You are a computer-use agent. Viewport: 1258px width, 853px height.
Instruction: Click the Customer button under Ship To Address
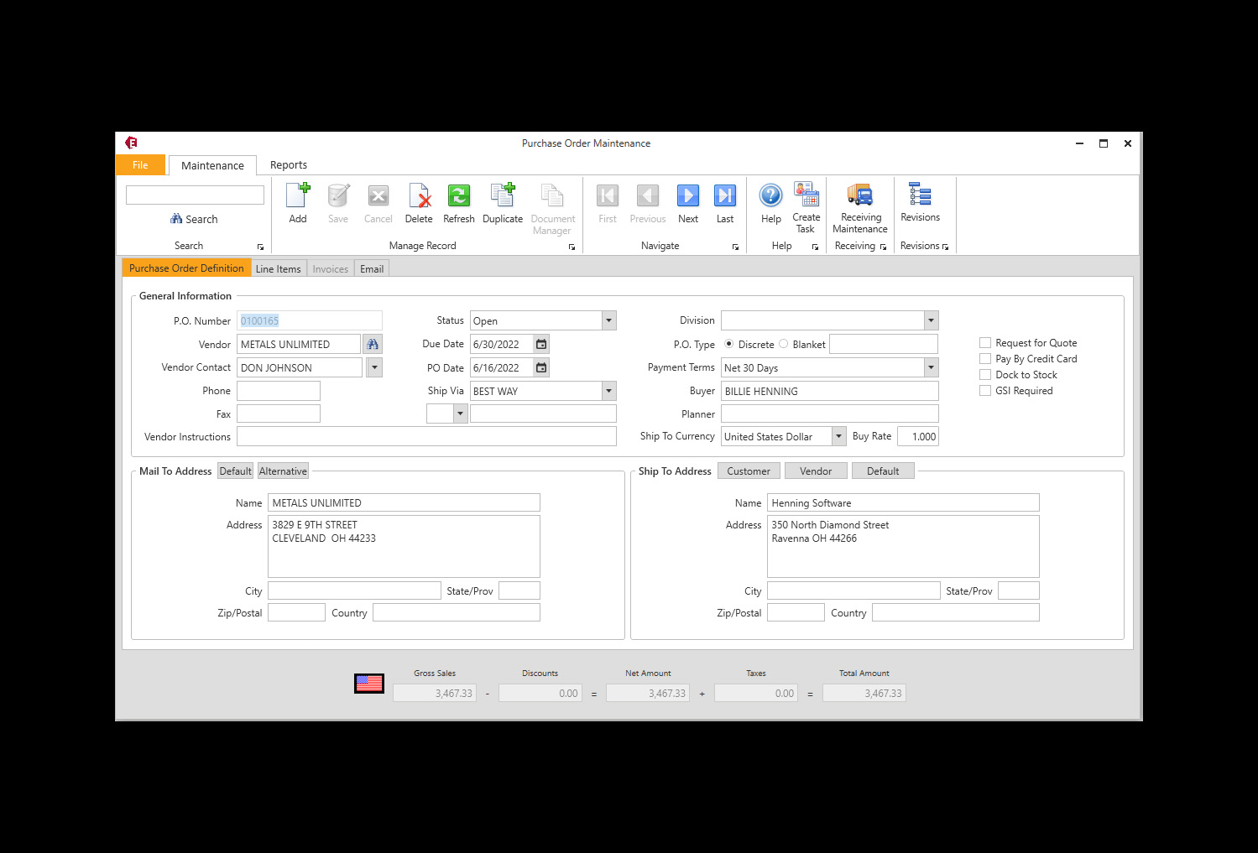(748, 471)
